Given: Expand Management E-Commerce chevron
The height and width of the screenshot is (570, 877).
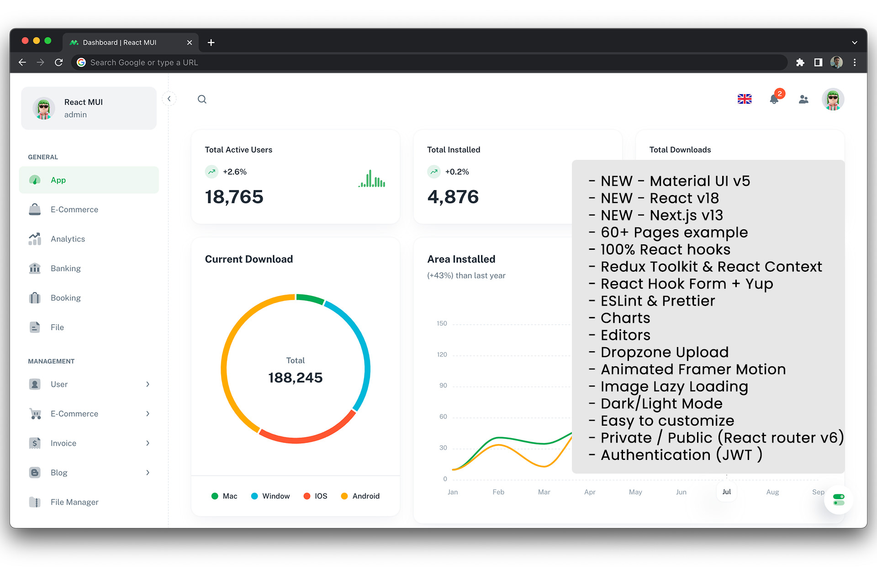Looking at the screenshot, I should tap(148, 413).
